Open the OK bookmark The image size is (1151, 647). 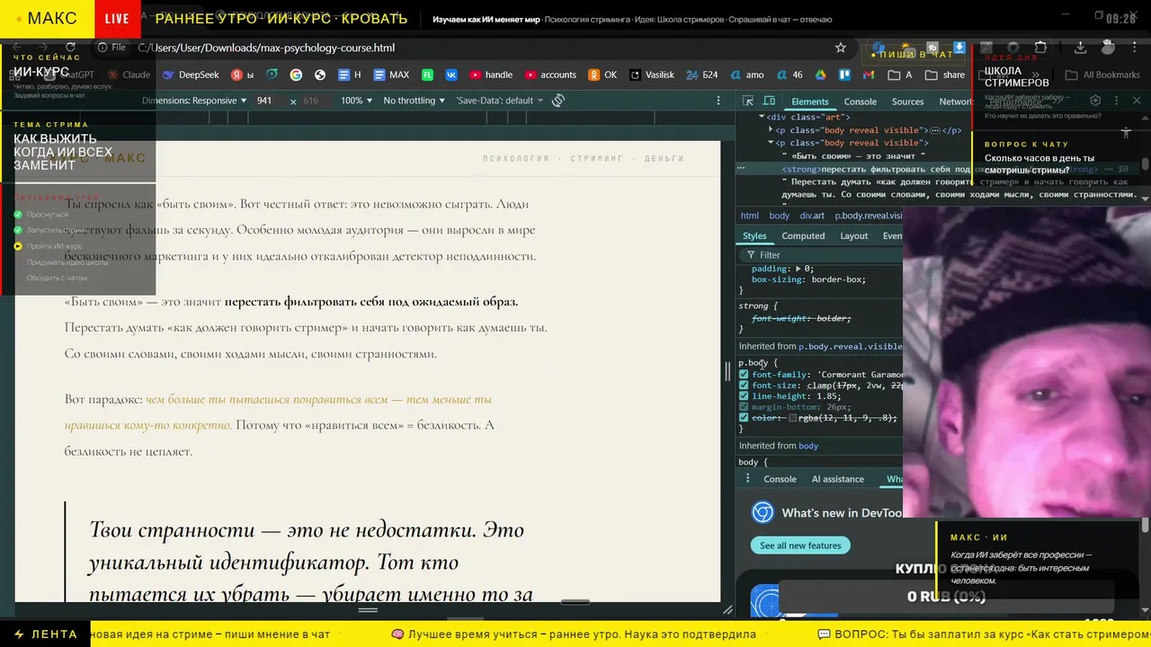(x=602, y=75)
